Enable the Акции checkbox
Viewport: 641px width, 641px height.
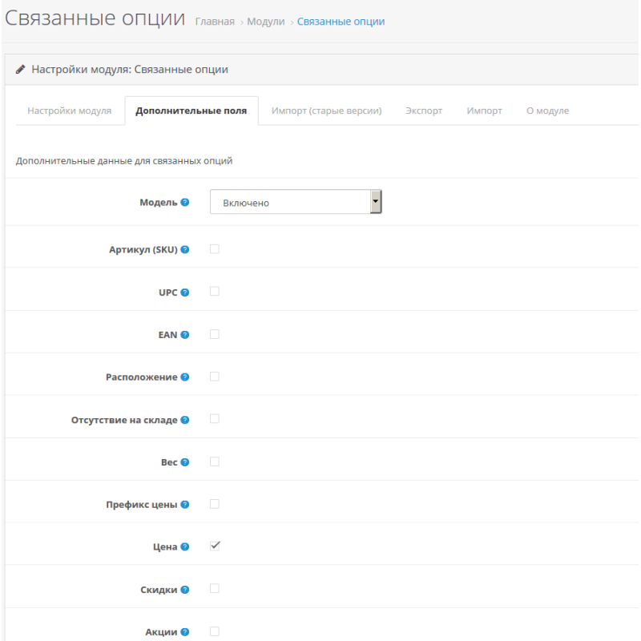pyautogui.click(x=215, y=631)
